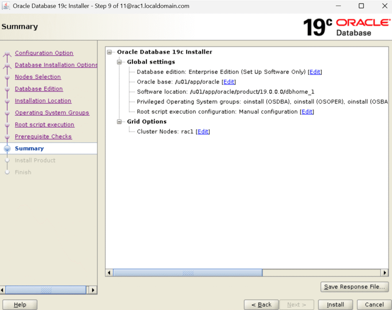Go back using the Back button
Viewport: 392px width, 310px height.
point(261,305)
